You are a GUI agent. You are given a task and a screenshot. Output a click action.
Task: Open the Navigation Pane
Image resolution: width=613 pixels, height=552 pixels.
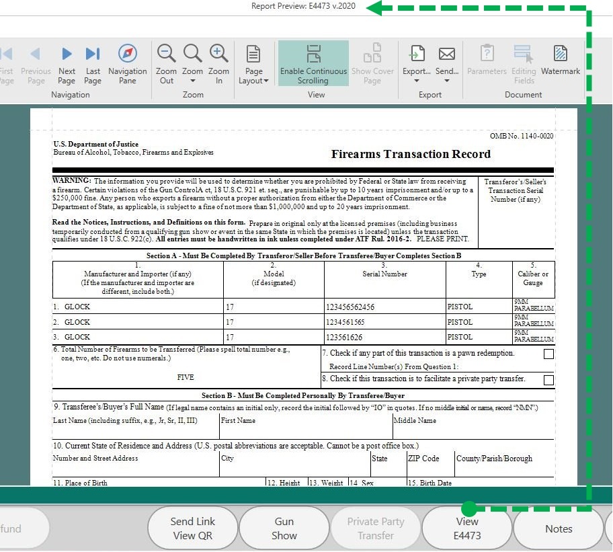pyautogui.click(x=128, y=64)
